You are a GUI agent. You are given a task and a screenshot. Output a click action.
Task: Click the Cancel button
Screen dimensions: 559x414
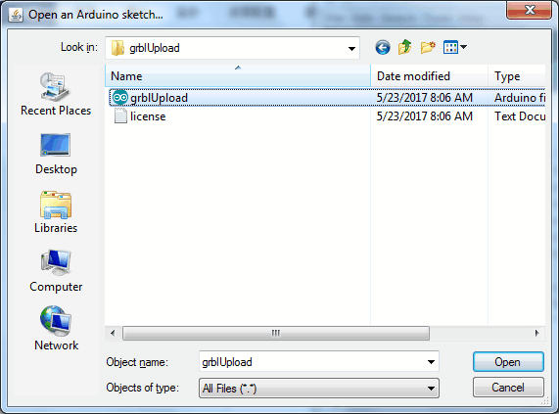pyautogui.click(x=508, y=388)
